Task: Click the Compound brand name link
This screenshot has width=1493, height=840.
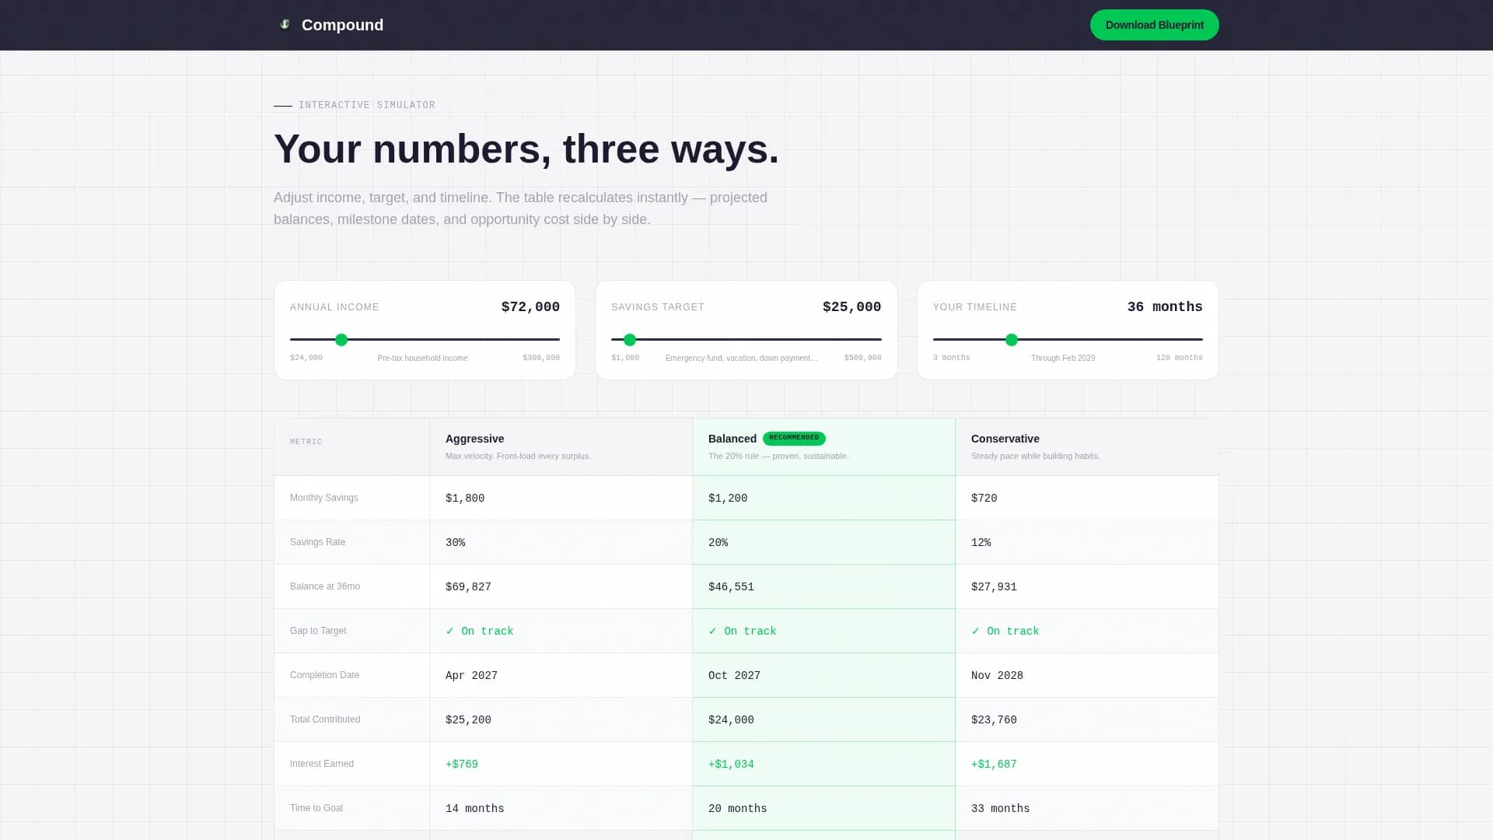Action: pos(342,25)
